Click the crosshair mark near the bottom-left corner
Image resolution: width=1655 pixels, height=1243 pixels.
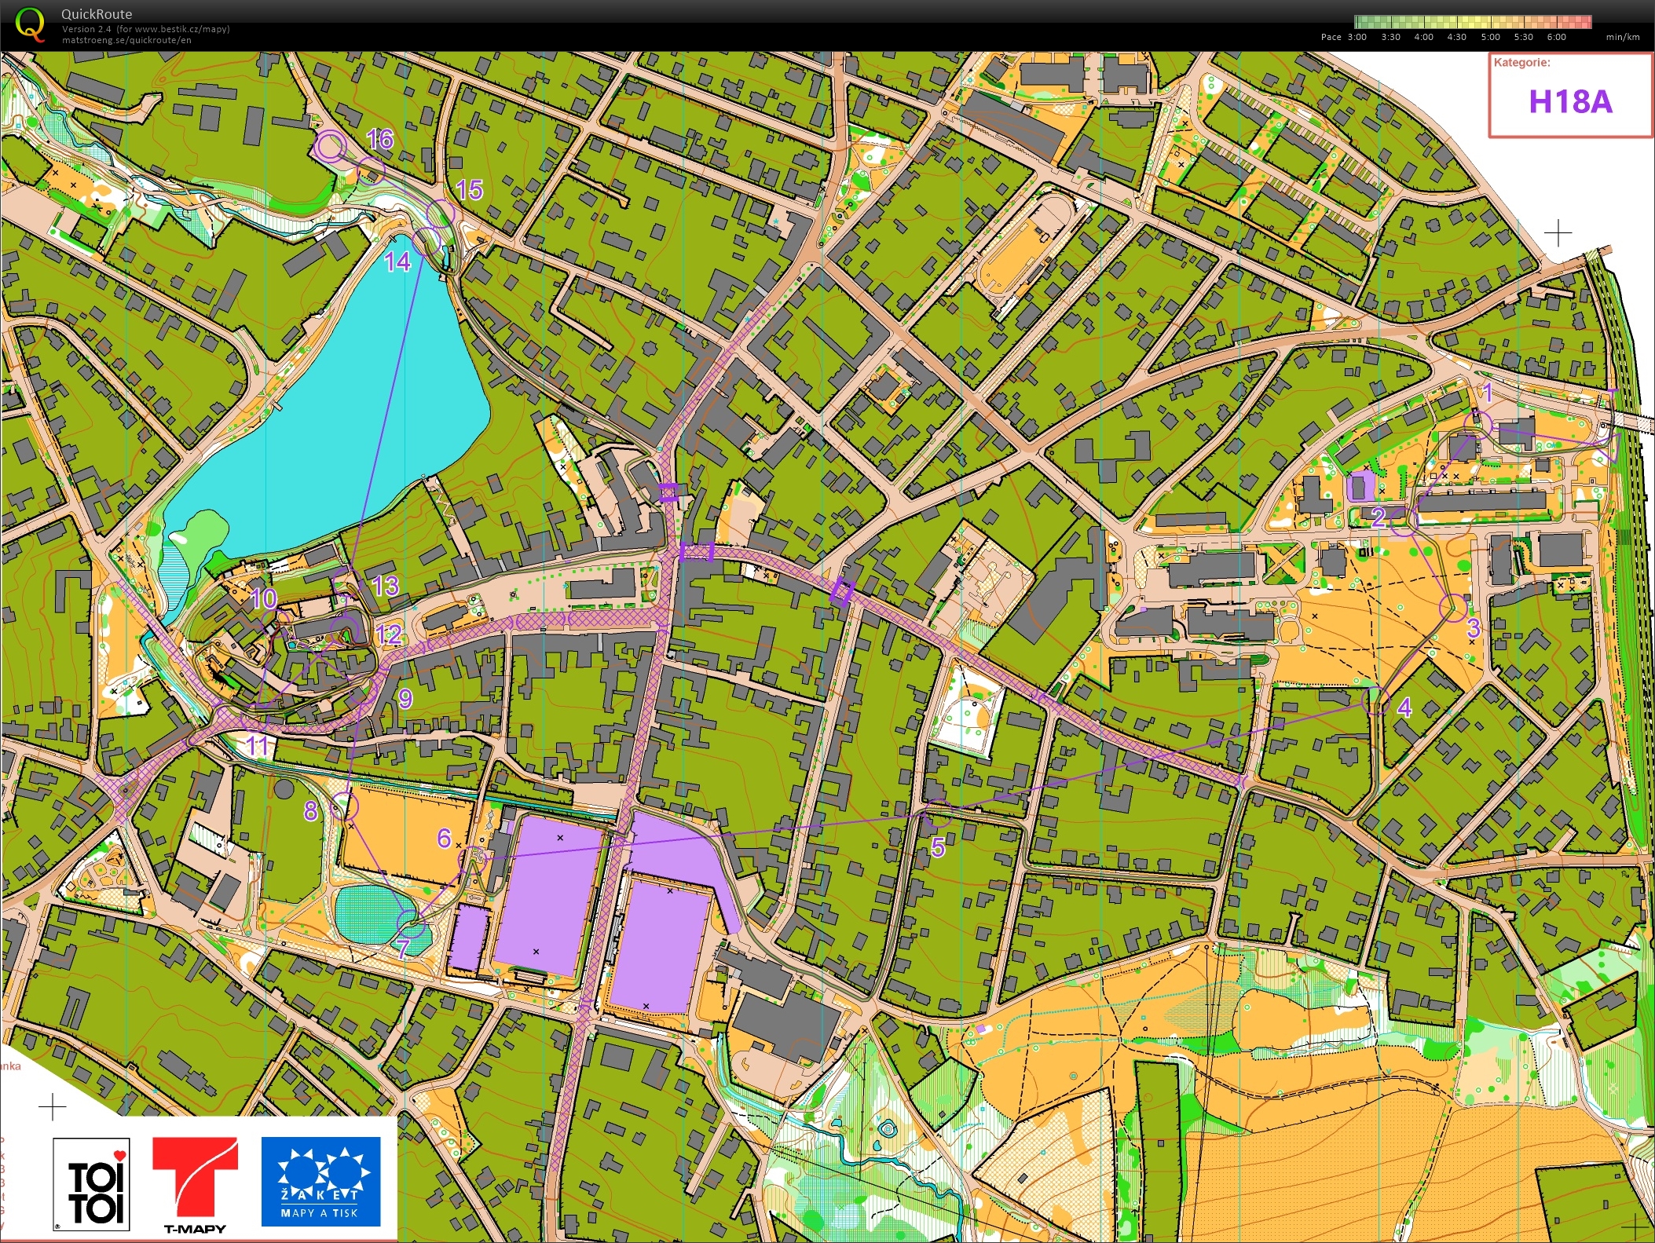(x=52, y=1107)
